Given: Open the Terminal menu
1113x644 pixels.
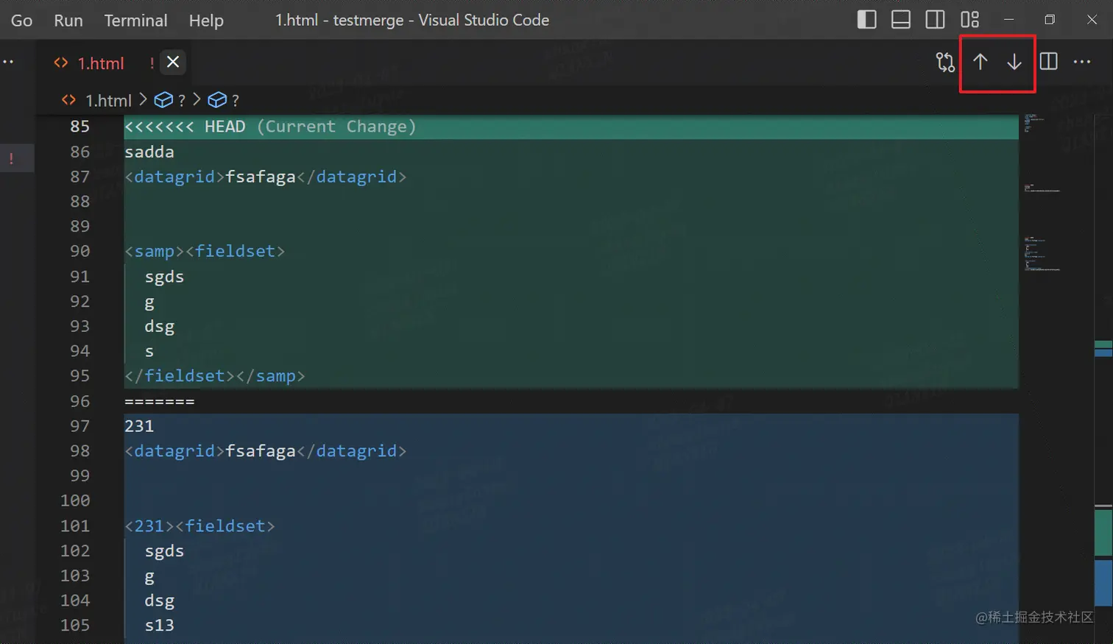Looking at the screenshot, I should click(135, 20).
